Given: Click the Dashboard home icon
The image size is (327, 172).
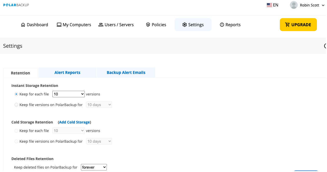Looking at the screenshot, I should (23, 25).
